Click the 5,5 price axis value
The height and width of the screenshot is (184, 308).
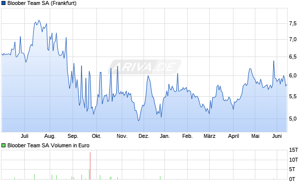click(x=293, y=96)
